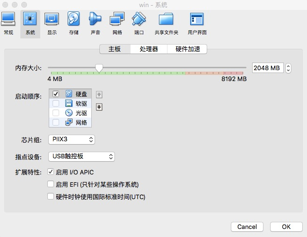Screen dimensions: 307x237
Task: Select the 软驱 row text in boot list
Action: pos(81,104)
